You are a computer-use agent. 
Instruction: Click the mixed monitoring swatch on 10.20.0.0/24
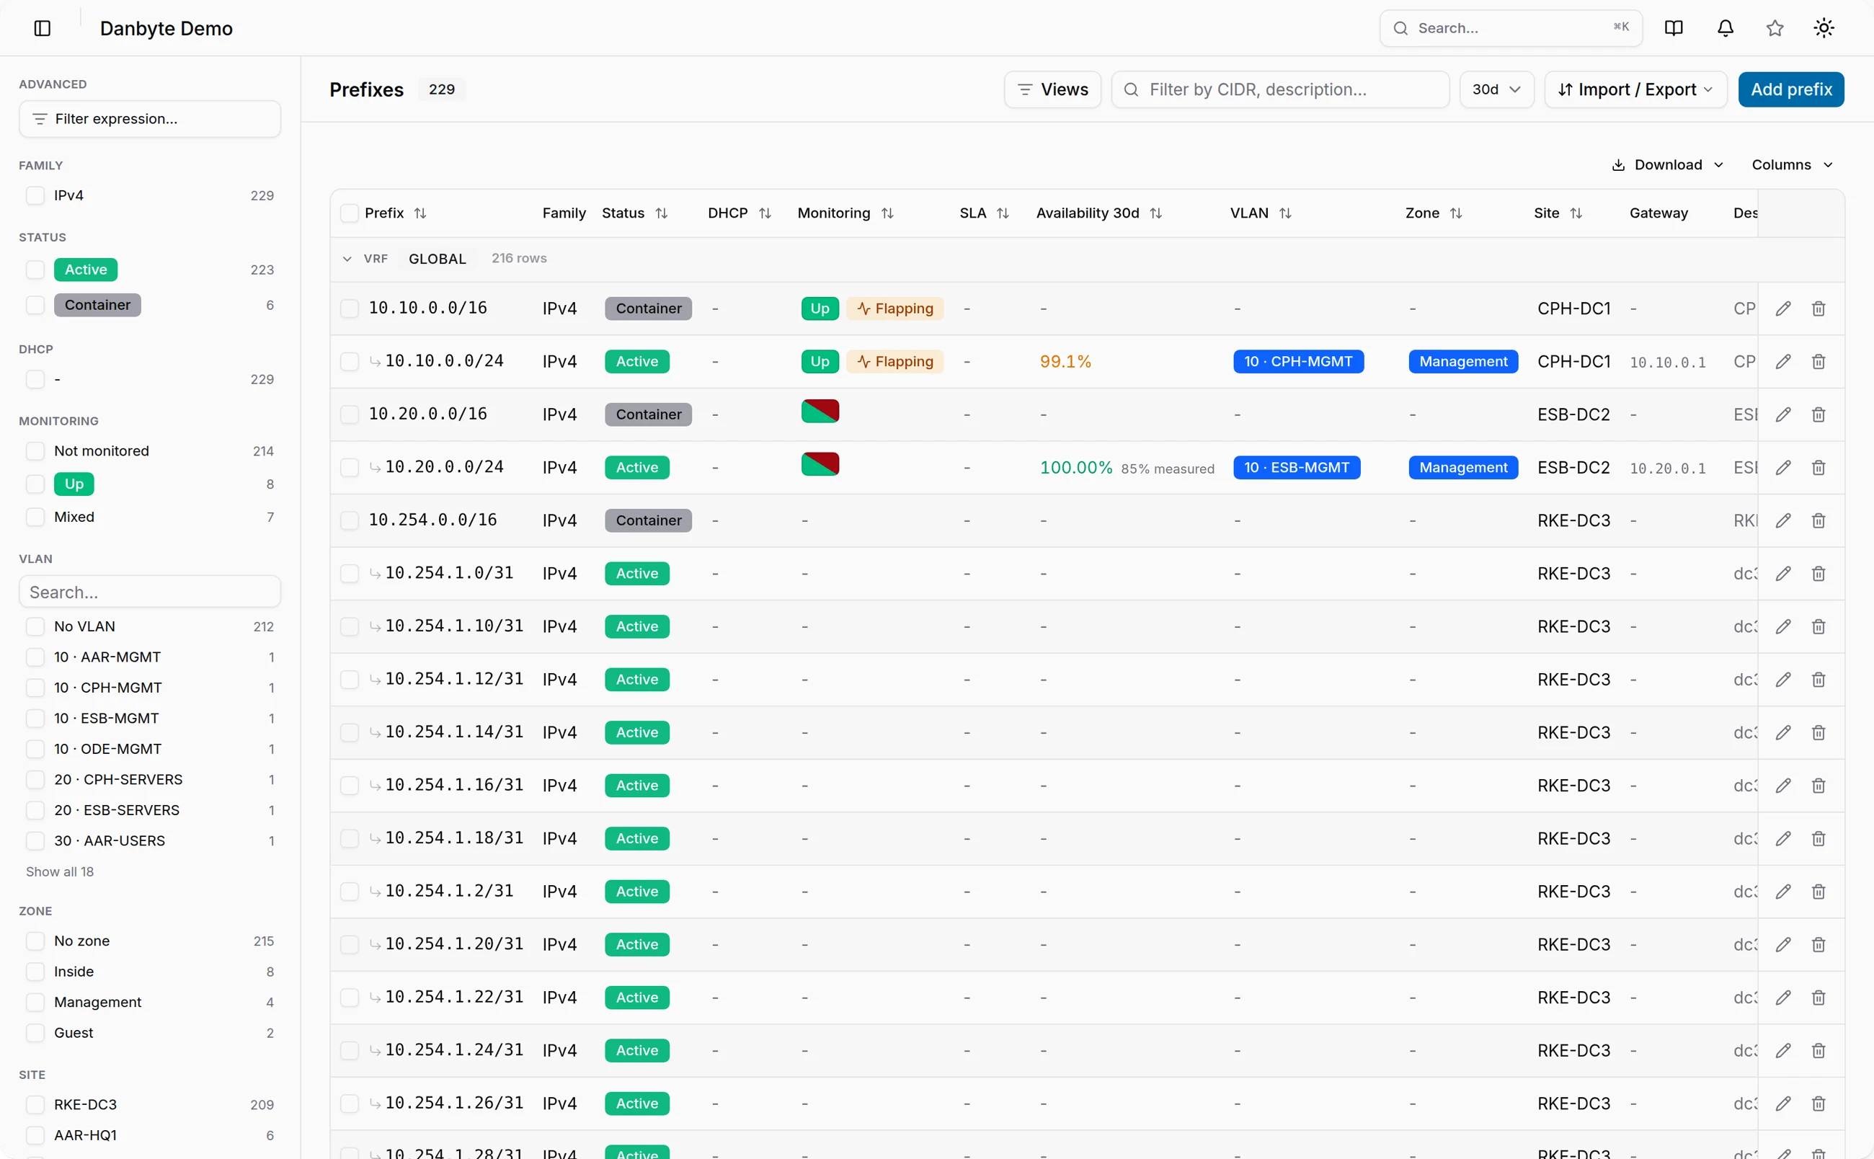point(820,464)
